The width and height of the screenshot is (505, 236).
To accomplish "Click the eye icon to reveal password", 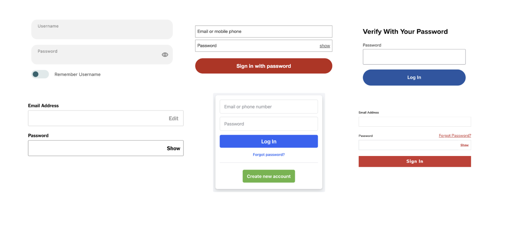I will 165,55.
